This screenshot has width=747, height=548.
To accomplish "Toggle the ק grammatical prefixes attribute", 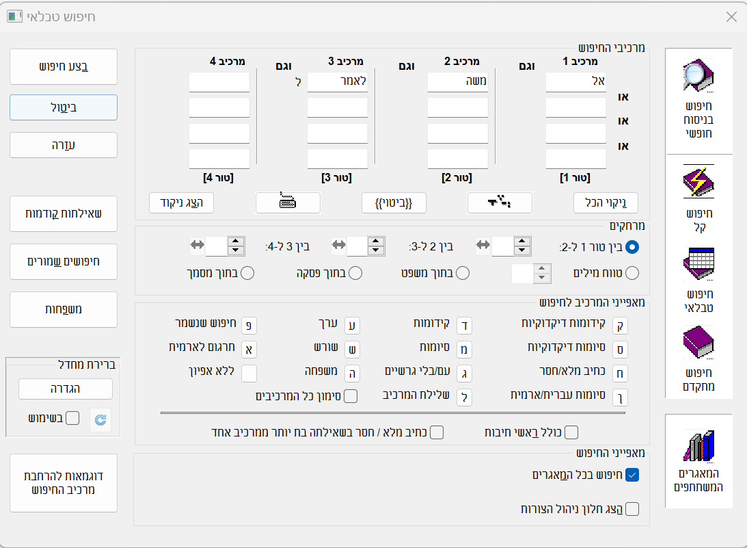I will point(620,326).
